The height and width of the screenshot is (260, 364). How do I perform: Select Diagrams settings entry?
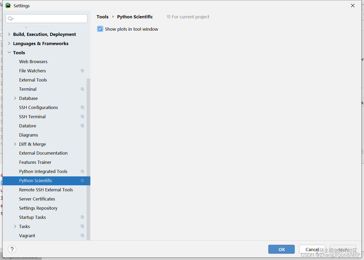point(29,135)
